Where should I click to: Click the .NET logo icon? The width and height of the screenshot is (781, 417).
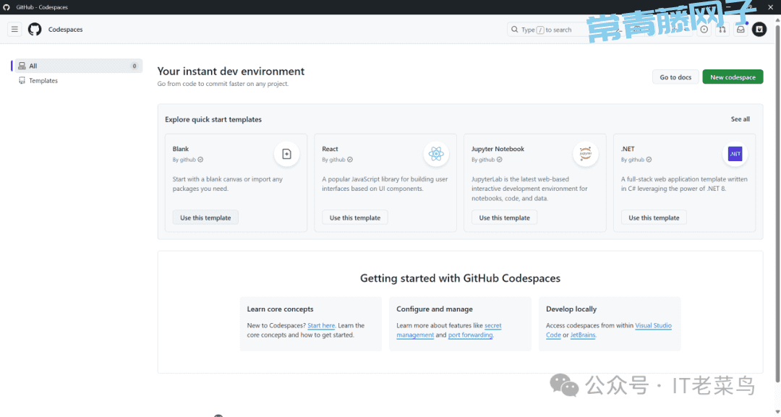(735, 154)
